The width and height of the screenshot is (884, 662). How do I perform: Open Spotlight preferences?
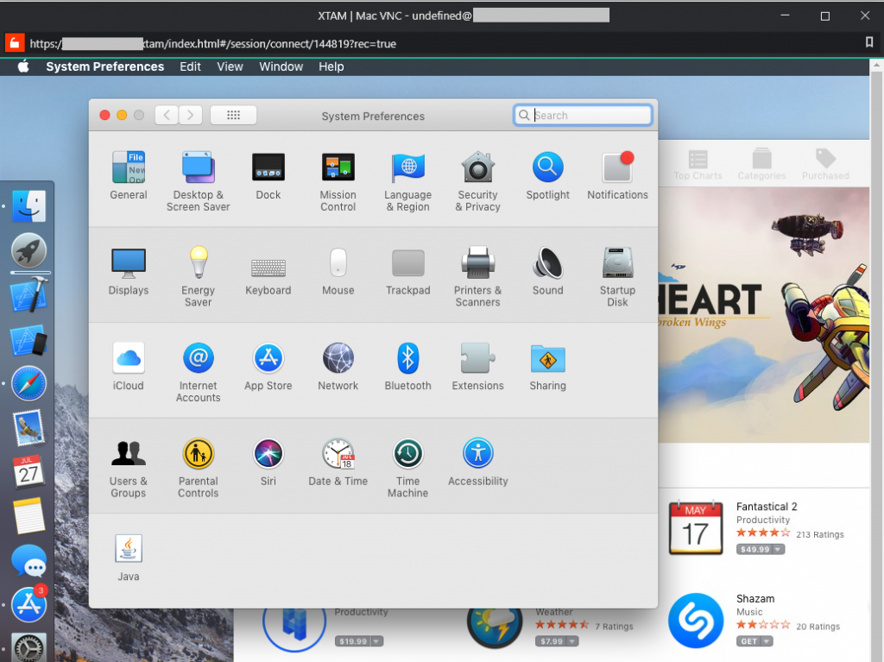coord(547,170)
